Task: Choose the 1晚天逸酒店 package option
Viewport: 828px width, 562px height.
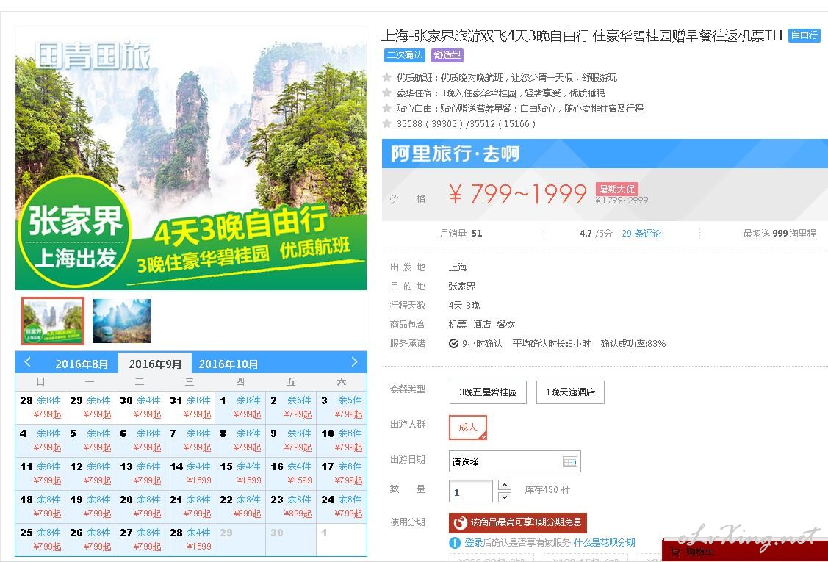Action: coord(570,392)
